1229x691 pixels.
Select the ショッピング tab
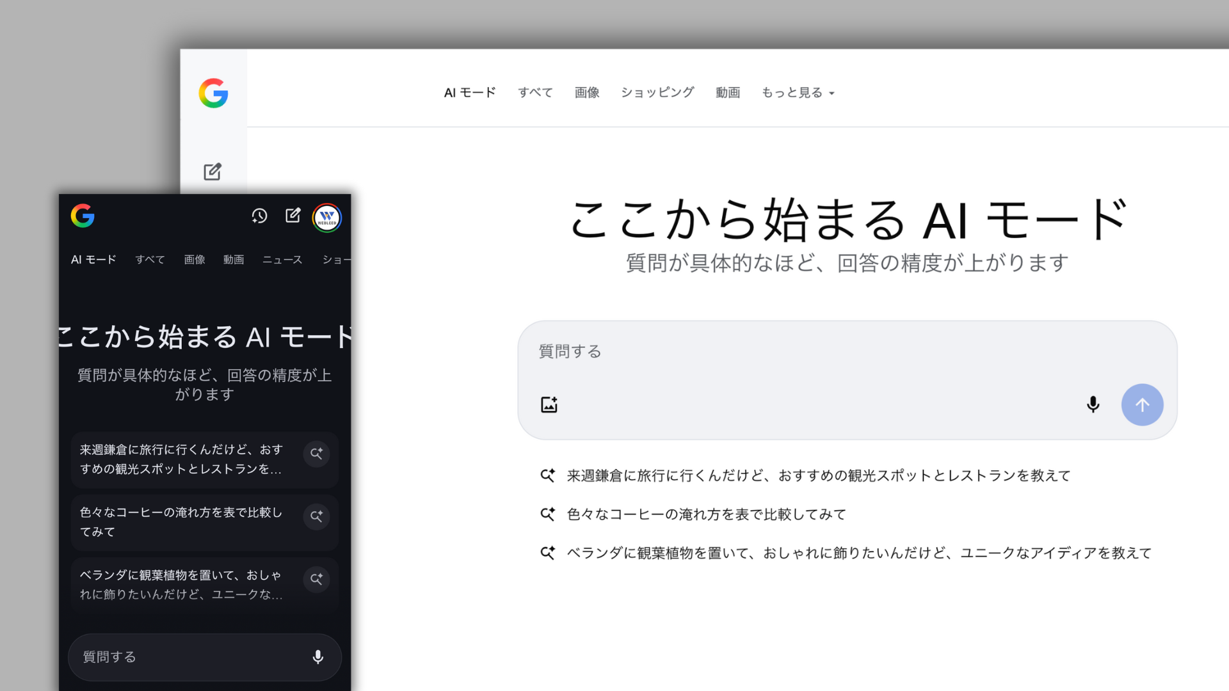[x=657, y=93]
